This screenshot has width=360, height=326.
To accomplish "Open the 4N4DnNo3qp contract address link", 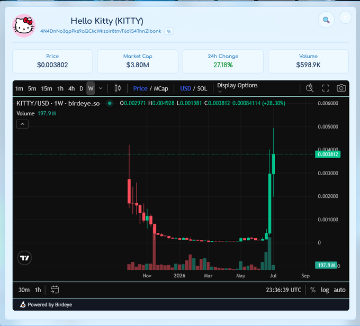I will pyautogui.click(x=101, y=31).
